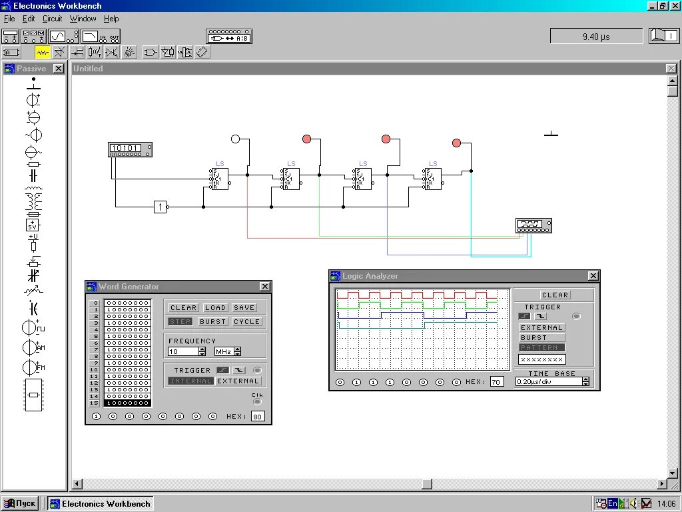Toggle first bit circle in Word Generator row
The image size is (682, 512).
coord(96,416)
